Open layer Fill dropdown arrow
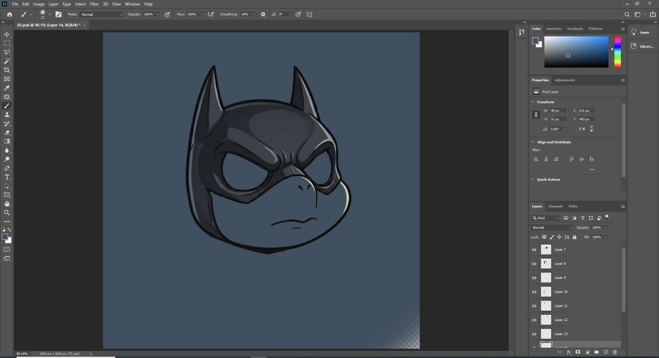The image size is (659, 358). pos(606,237)
